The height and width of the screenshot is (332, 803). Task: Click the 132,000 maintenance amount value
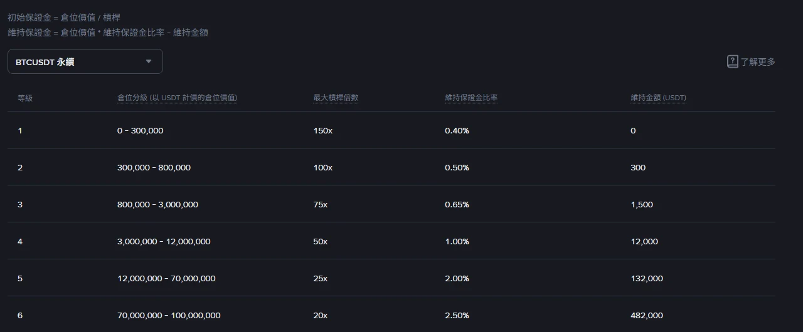tap(647, 278)
